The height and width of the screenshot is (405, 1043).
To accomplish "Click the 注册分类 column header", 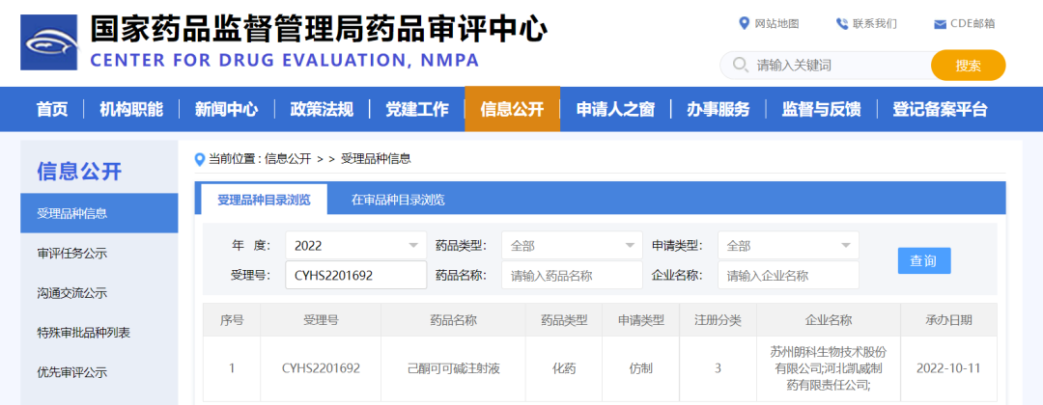I will pos(718,320).
